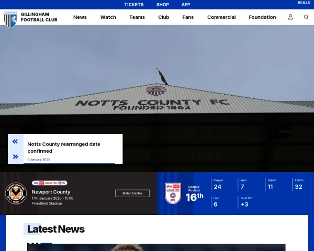314x251 pixels.
Task: Open the News menu
Action: [80, 17]
